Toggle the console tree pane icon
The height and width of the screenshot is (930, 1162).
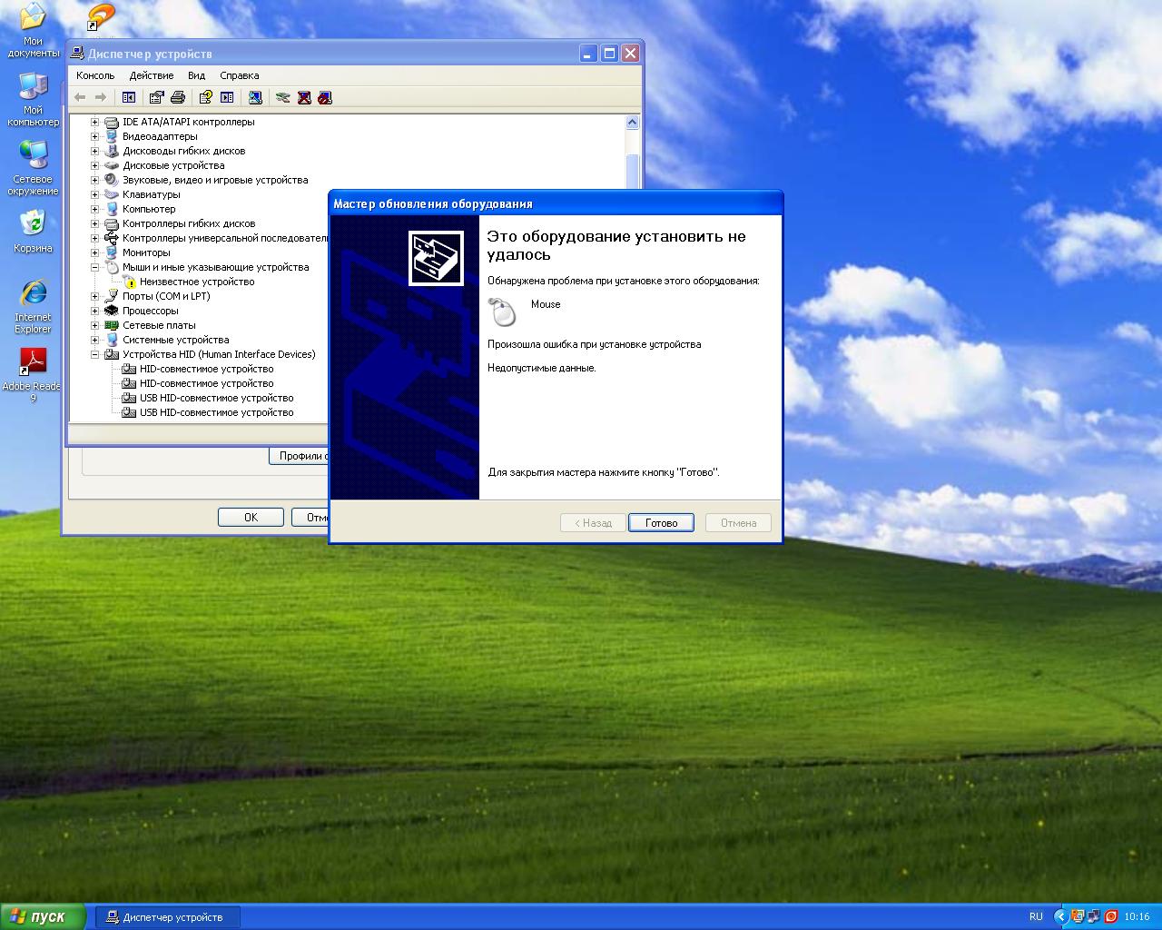pos(129,97)
